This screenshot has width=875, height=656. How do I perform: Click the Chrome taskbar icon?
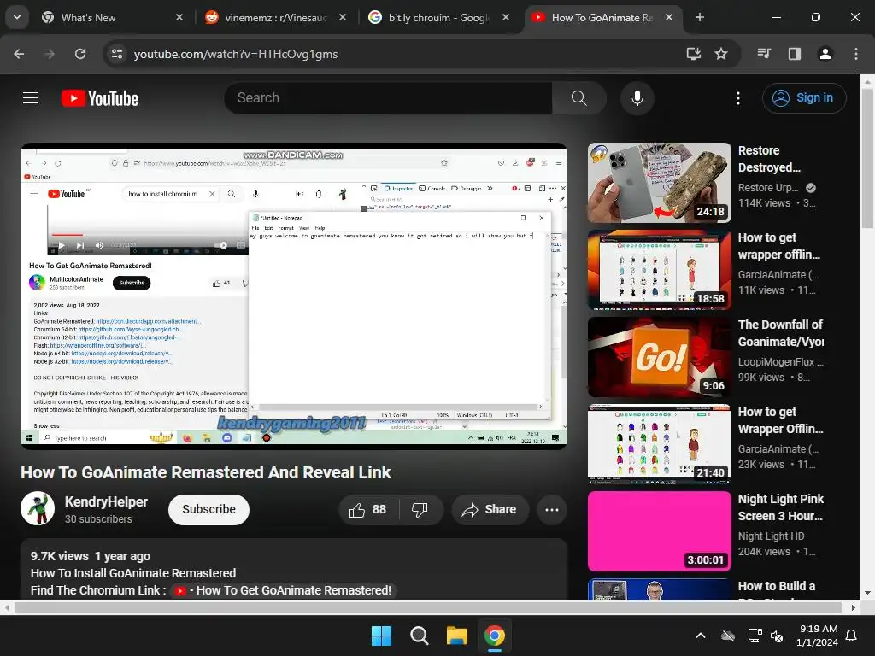coord(495,635)
